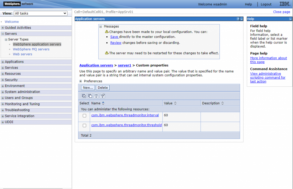The image size is (293, 189).
Task: Click the Close page link
Action: pyautogui.click(x=282, y=12)
